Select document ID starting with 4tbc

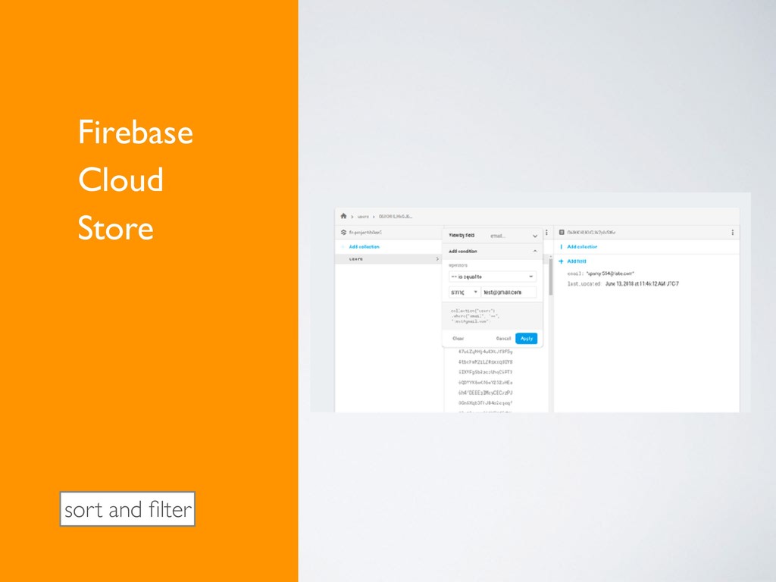tap(485, 361)
